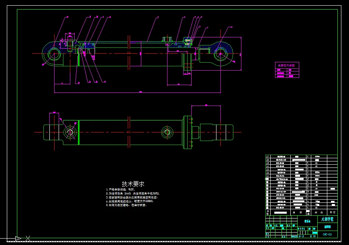349x245 pixels.
Task: Select parts list row number 11
Action: tap(301, 176)
